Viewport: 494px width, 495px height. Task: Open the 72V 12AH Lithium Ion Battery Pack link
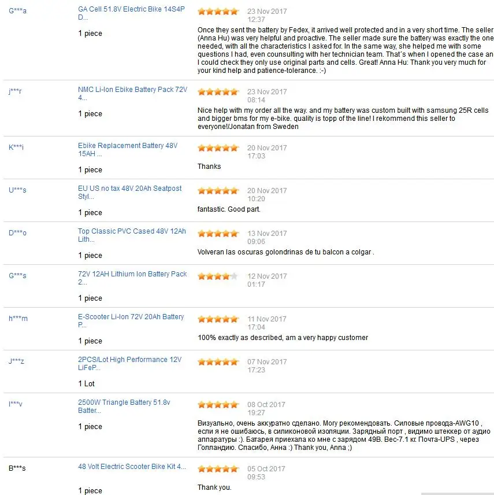pos(132,278)
